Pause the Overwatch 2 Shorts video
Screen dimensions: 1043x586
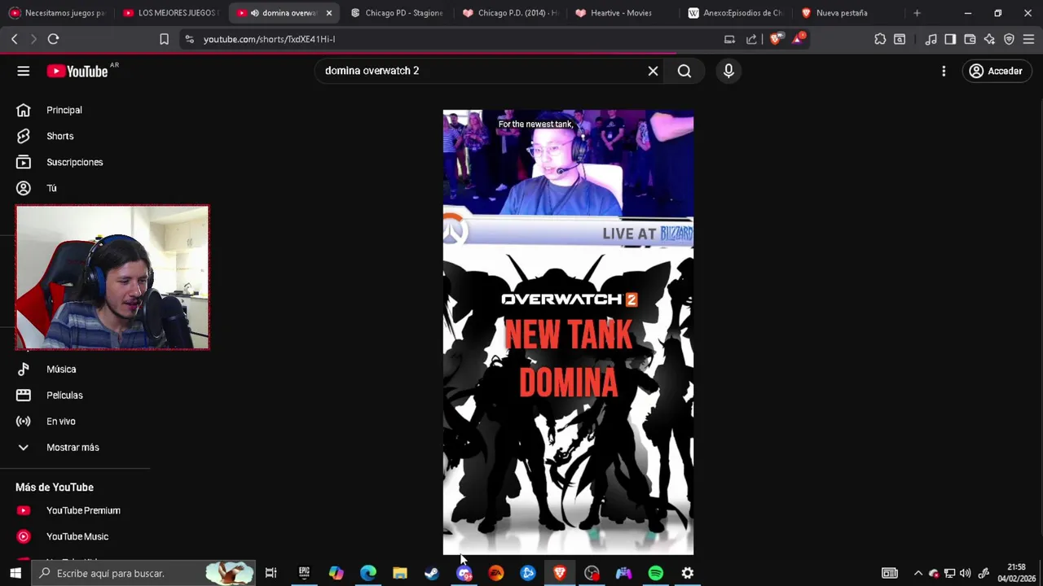(568, 332)
